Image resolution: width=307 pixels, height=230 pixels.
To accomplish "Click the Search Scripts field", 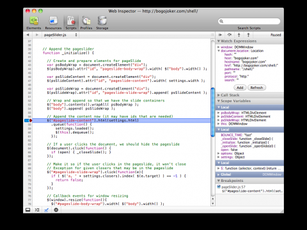I will [249, 21].
